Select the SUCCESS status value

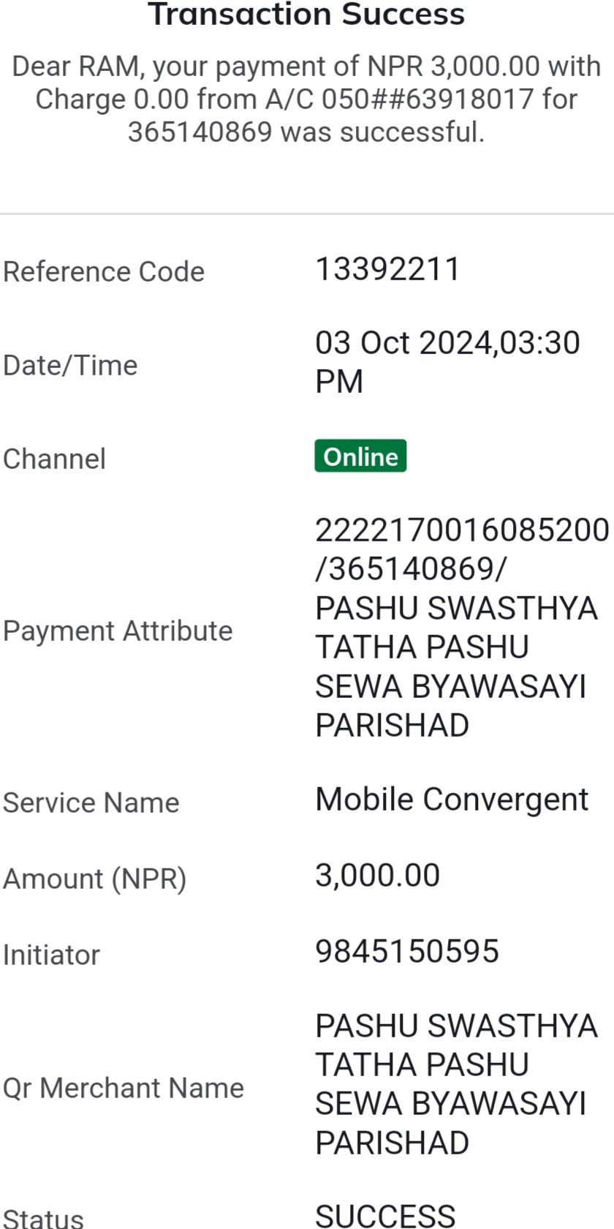click(385, 1215)
